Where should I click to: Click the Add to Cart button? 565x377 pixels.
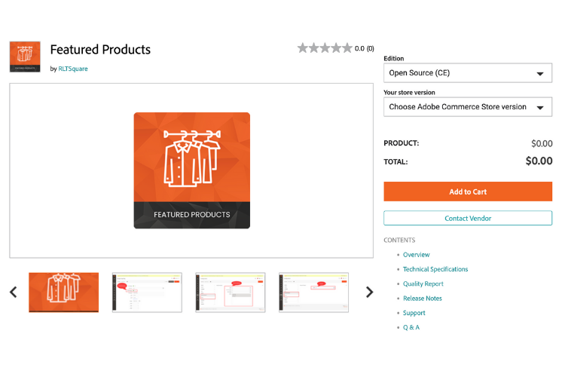coord(467,192)
